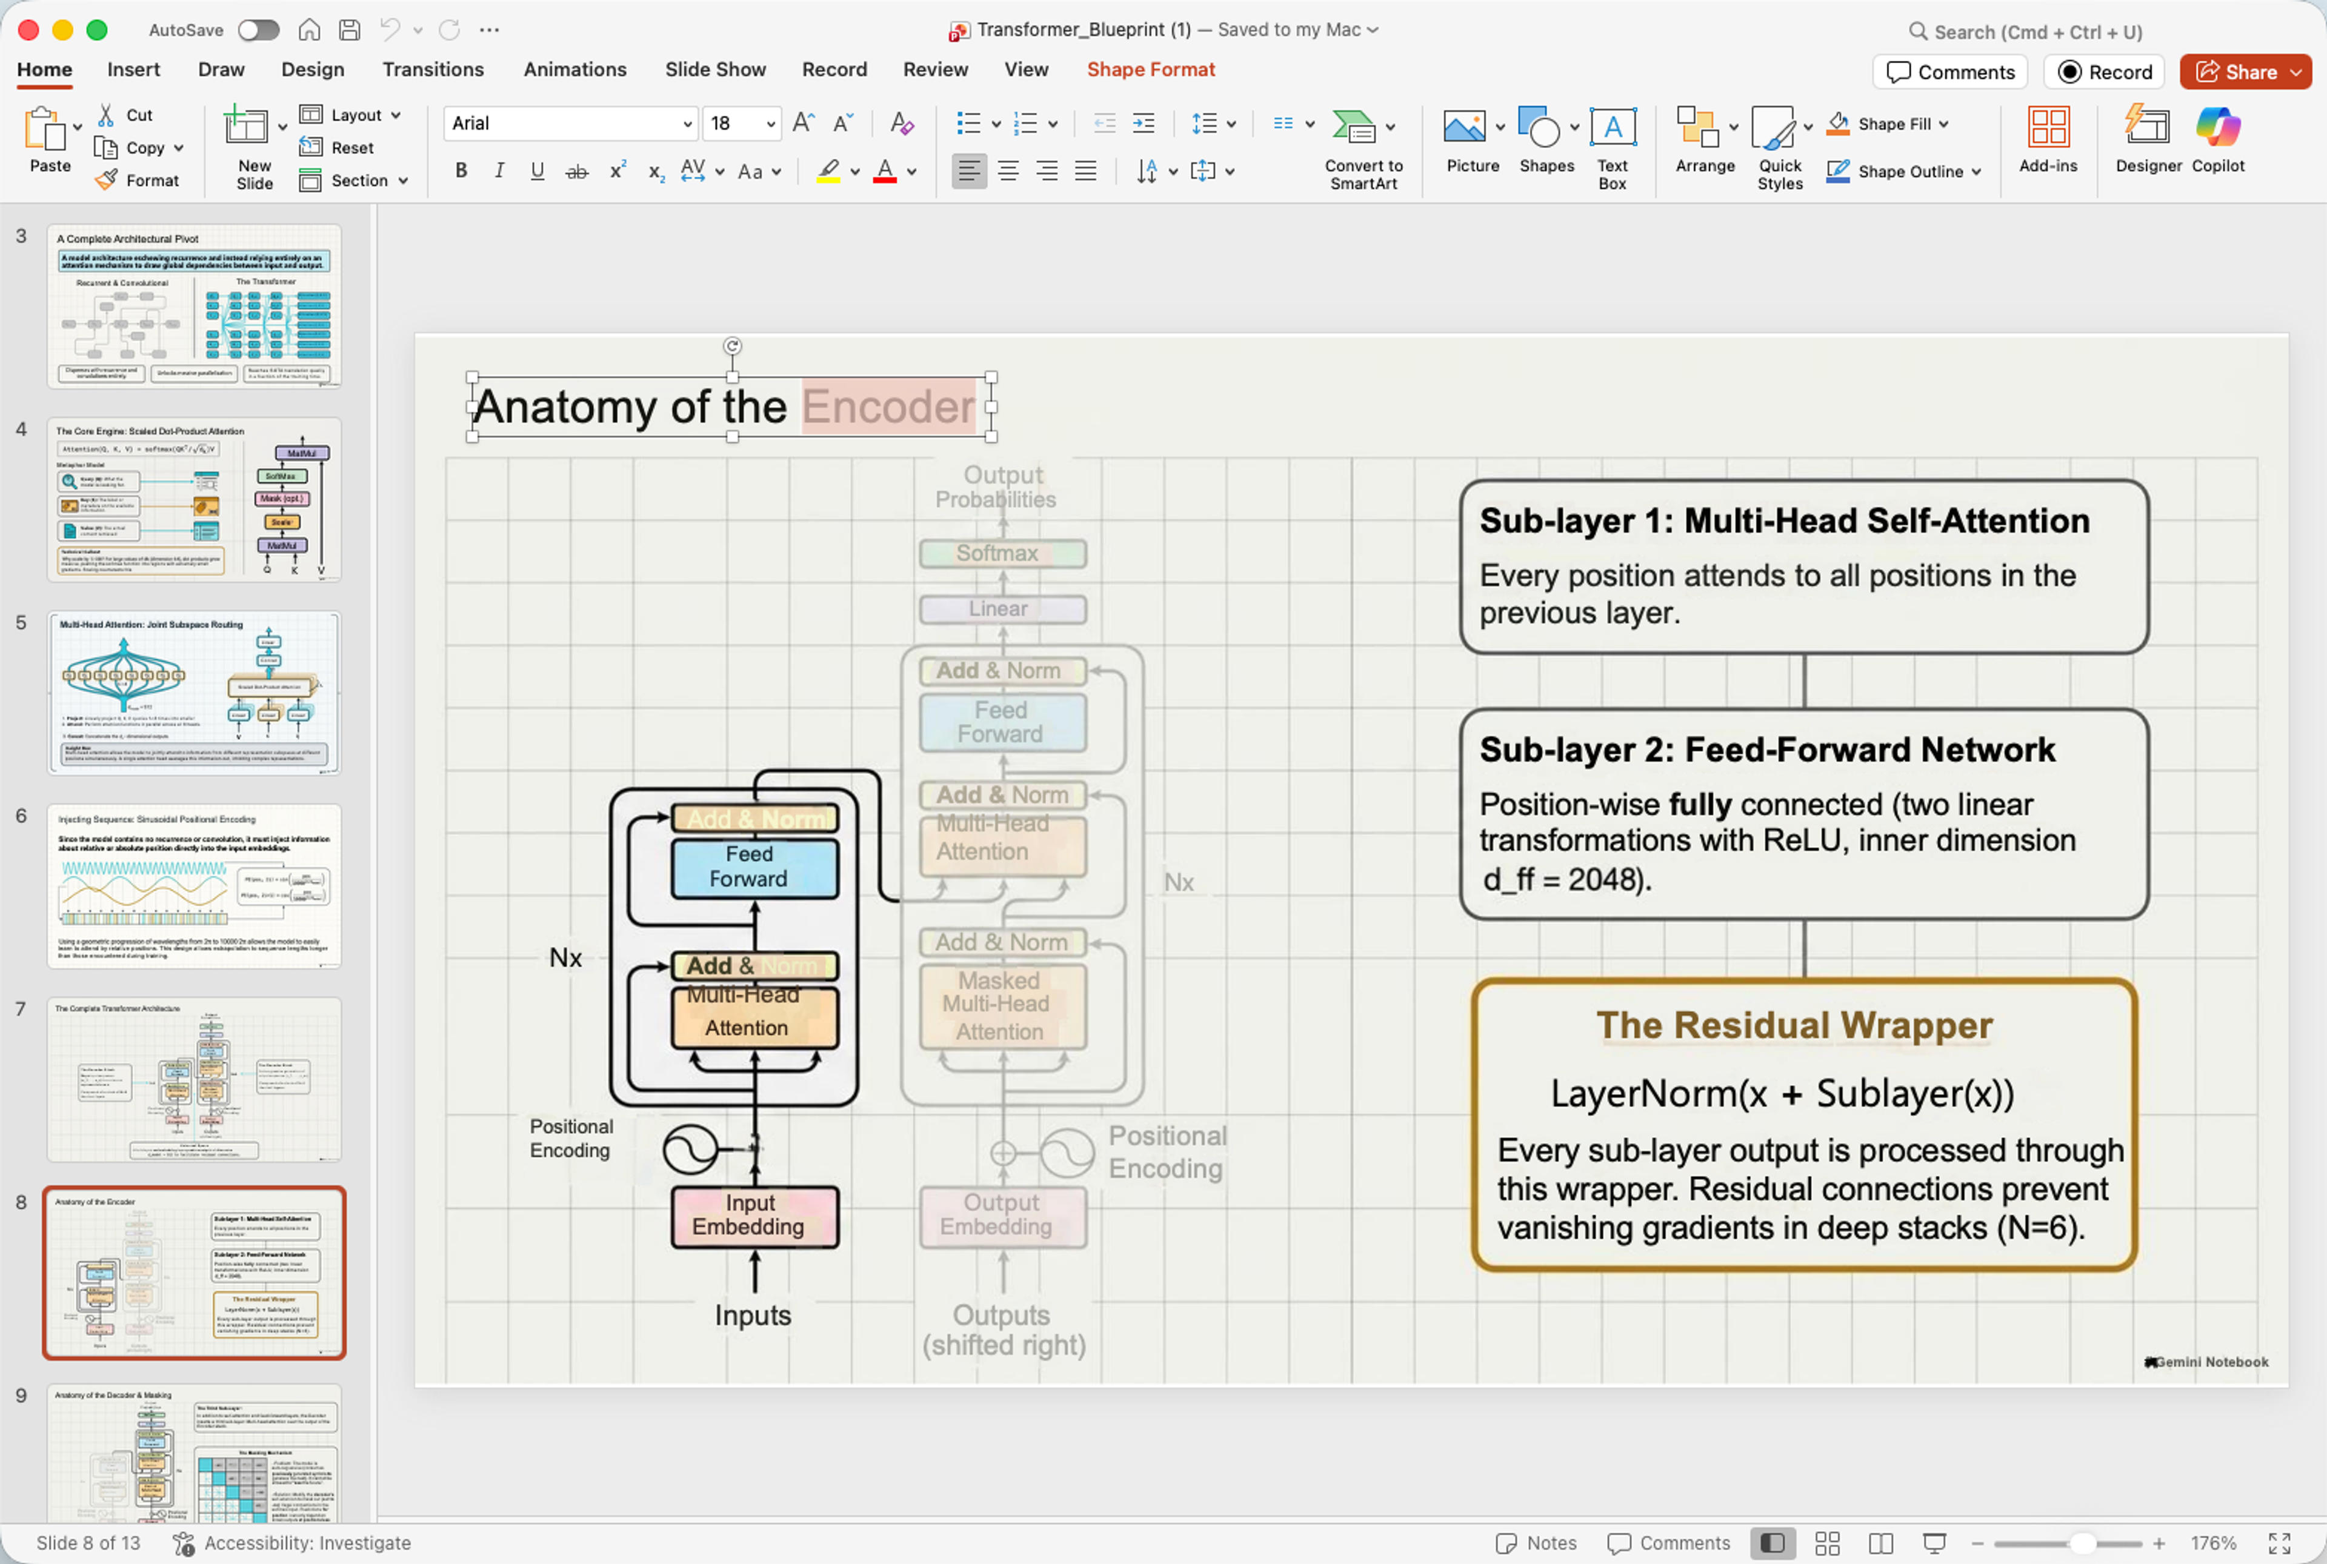Click the Undo arrow
Viewport: 2327px width, 1564px height.
coord(390,30)
